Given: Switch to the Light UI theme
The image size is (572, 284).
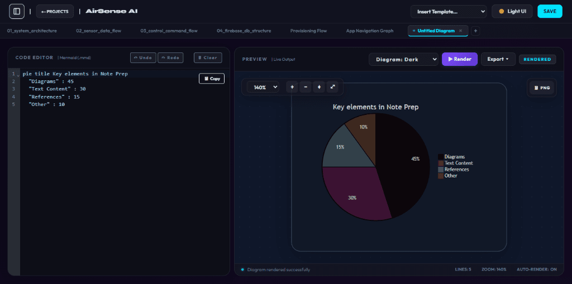Looking at the screenshot, I should (x=512, y=11).
